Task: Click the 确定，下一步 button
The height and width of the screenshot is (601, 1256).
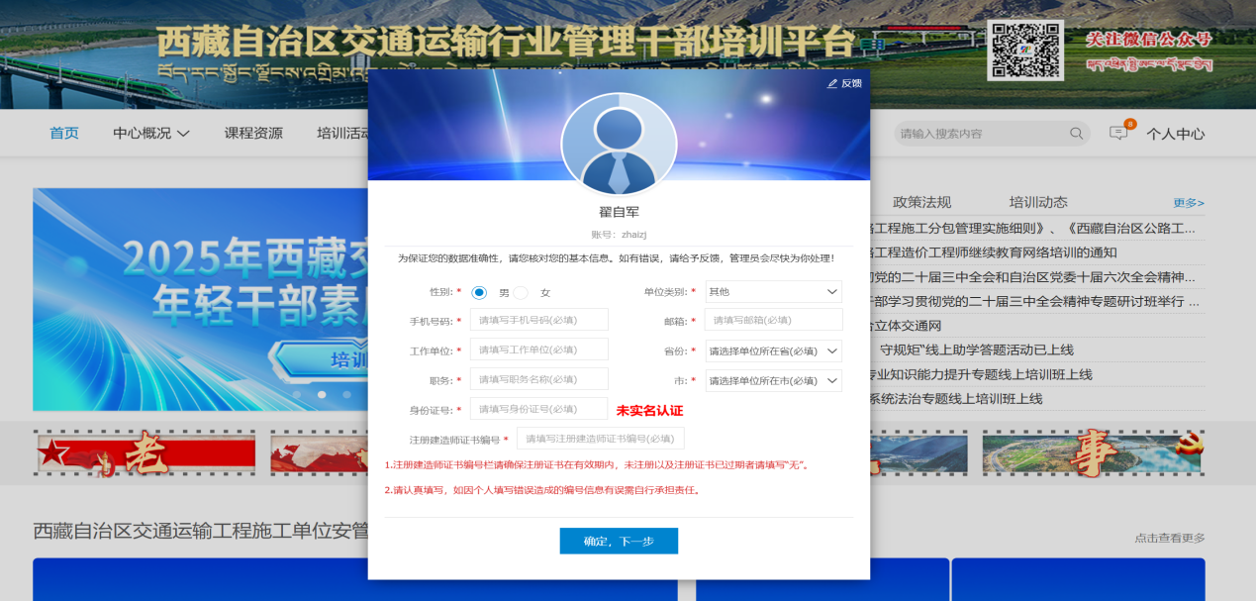Action: coord(619,541)
